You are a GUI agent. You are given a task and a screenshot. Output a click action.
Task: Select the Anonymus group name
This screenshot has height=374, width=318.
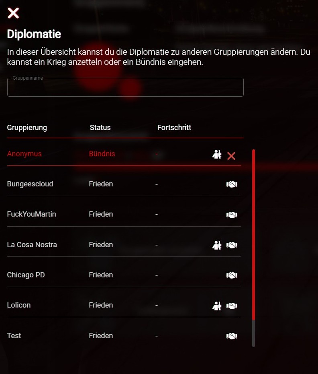[24, 154]
